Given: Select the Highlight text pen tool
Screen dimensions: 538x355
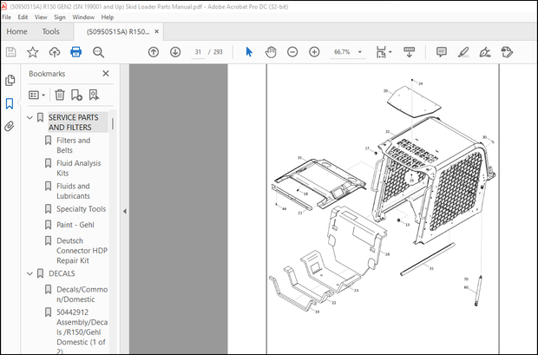Looking at the screenshot, I should pos(463,52).
